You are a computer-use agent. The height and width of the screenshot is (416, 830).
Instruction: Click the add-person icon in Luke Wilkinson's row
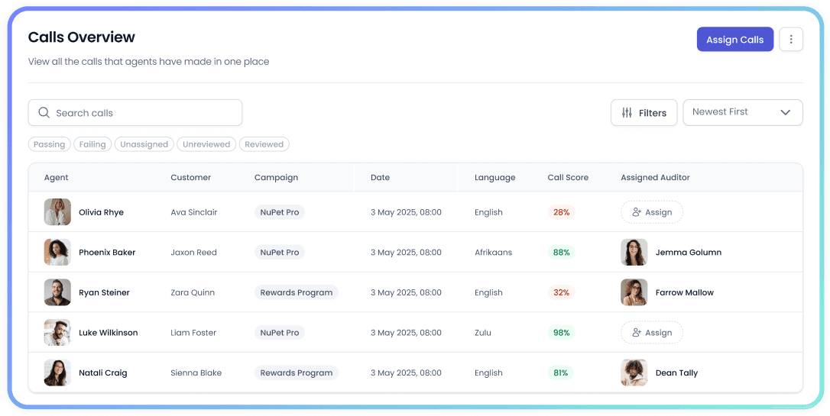[637, 333]
